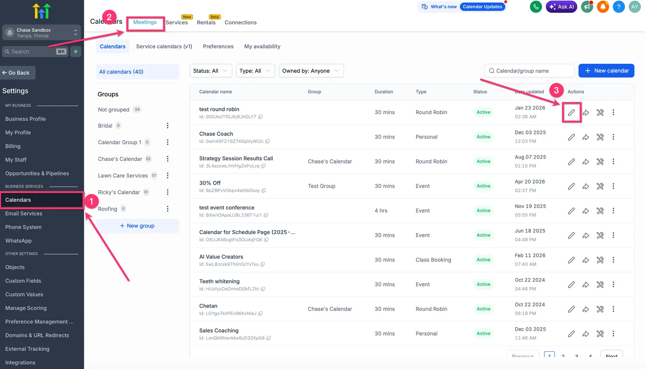
Task: Click the Go Back button
Action: pyautogui.click(x=18, y=73)
